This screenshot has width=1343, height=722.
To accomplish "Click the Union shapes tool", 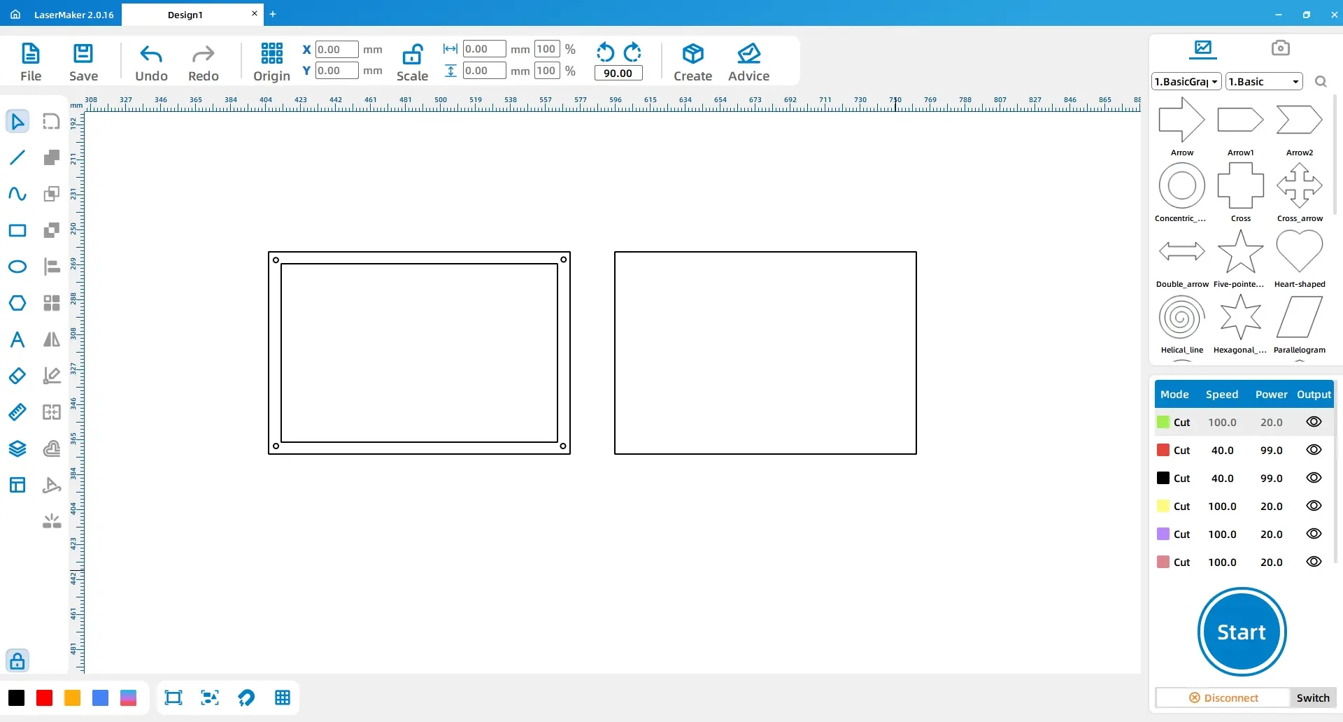I will pyautogui.click(x=52, y=157).
